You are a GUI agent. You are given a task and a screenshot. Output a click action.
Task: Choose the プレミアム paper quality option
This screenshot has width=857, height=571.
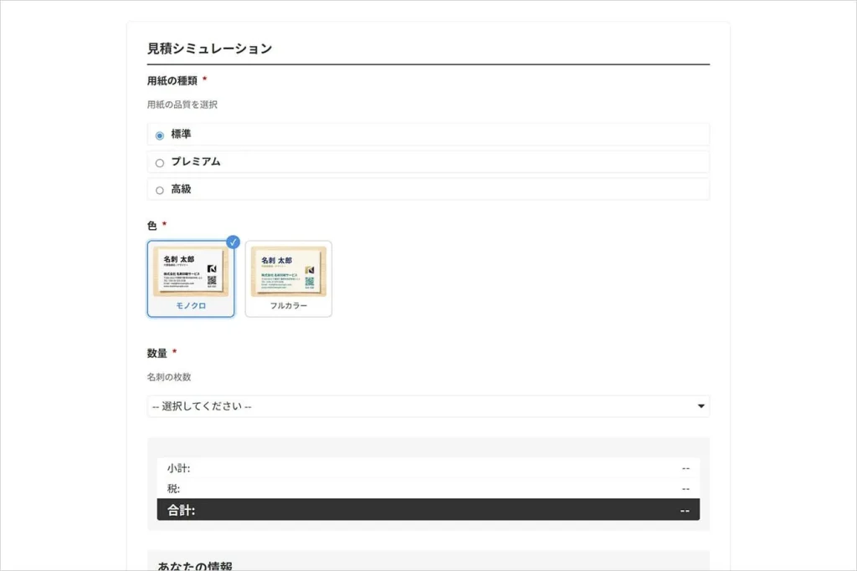pos(160,161)
